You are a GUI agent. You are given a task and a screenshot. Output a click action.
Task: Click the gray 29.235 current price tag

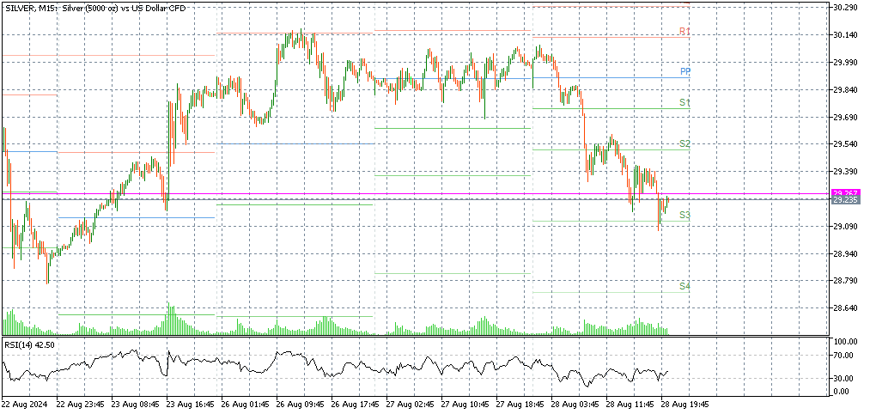(845, 200)
